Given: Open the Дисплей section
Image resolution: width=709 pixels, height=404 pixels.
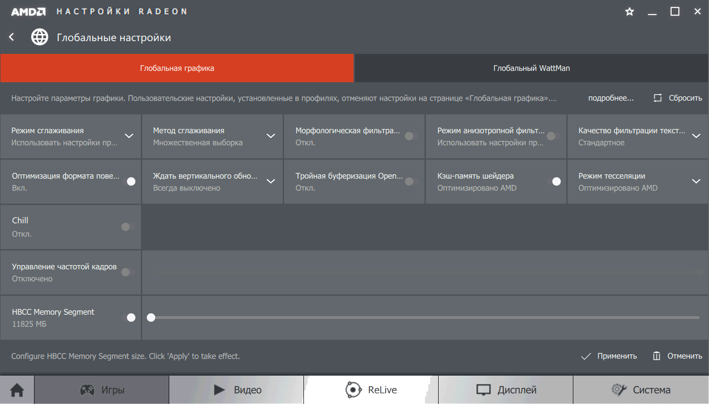Looking at the screenshot, I should tap(506, 390).
